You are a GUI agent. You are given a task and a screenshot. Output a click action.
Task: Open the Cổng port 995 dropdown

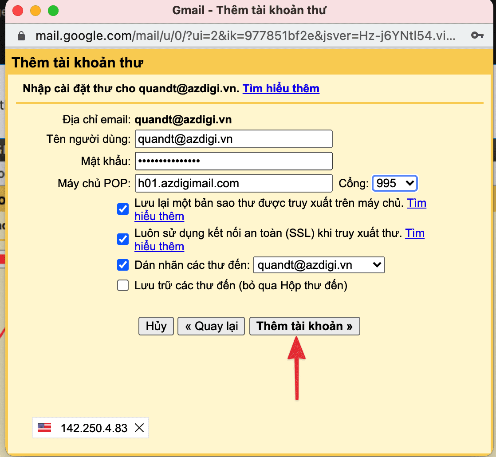(x=394, y=183)
